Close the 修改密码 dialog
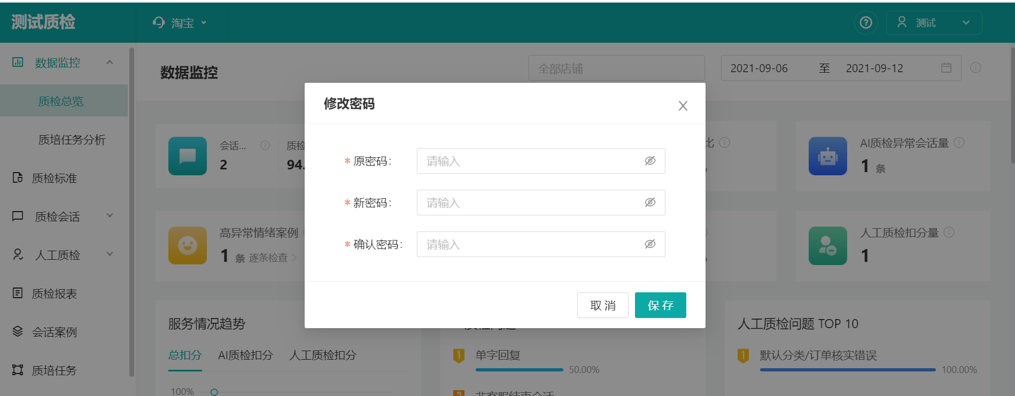1015x396 pixels. [683, 106]
